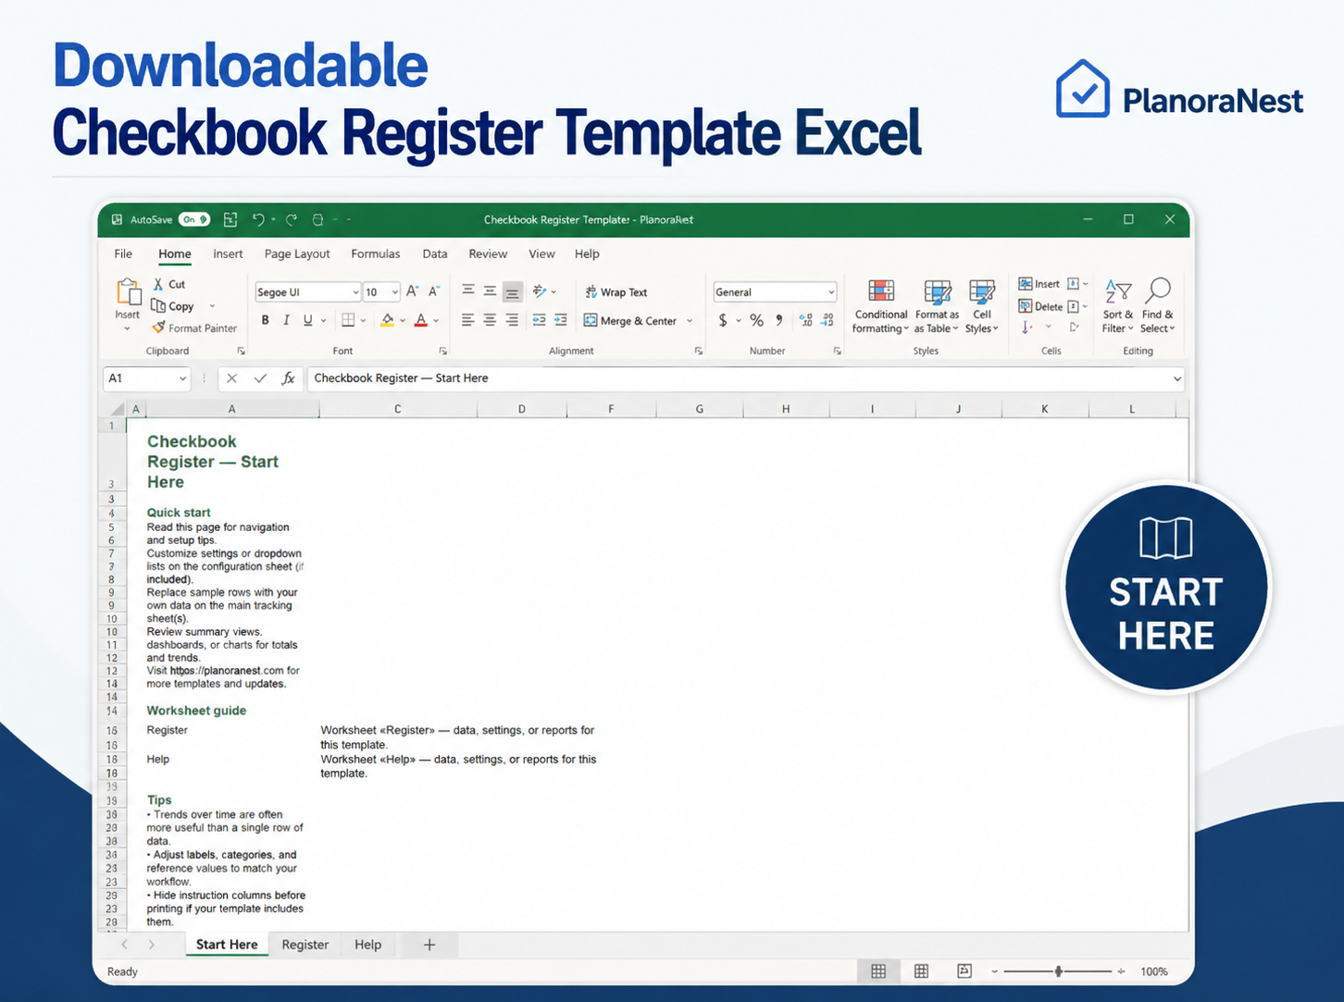Switch to the Insert ribbon tab
This screenshot has width=1344, height=1002.
click(x=228, y=254)
